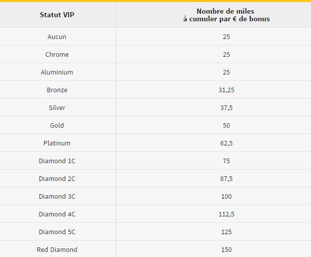The image size is (311, 257).
Task: Click the 87,5 miles value
Action: (226, 179)
